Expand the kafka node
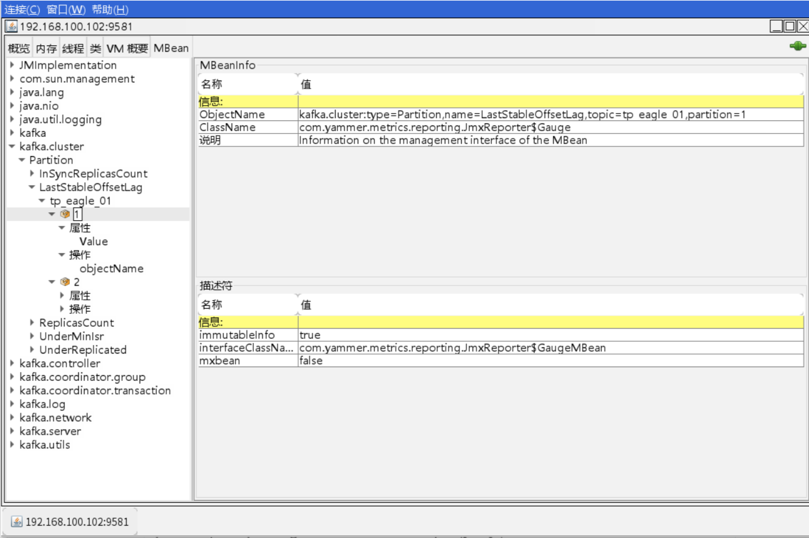 pos(12,132)
